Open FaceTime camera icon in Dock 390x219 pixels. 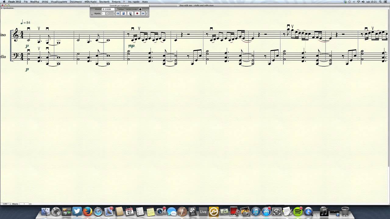coord(161,211)
